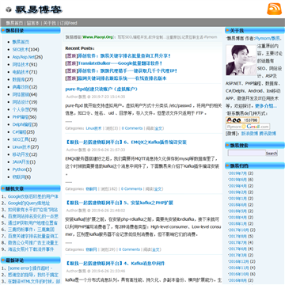
Task: Open latest comment 1 '[some error]:操作超时'
Action: pos(30,268)
